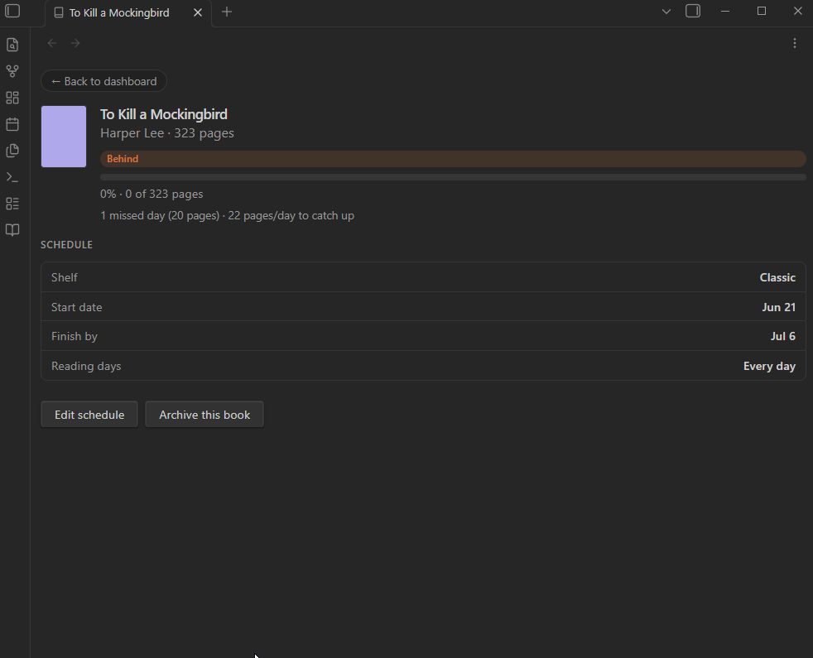Archive this book
Screen dimensions: 813x658
[204, 415]
